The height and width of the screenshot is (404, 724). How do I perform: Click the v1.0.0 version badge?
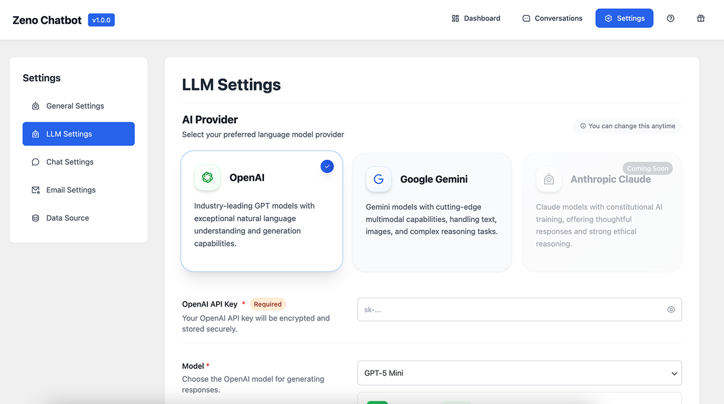pos(101,20)
